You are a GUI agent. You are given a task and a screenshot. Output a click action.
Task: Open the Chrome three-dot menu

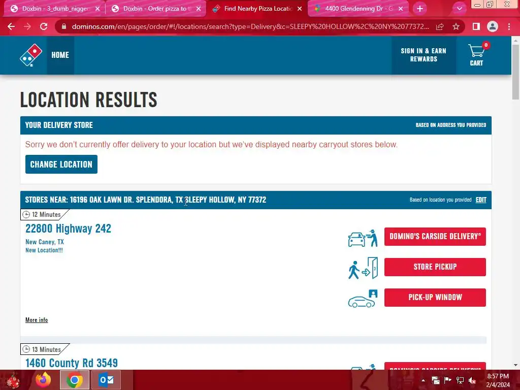click(509, 26)
